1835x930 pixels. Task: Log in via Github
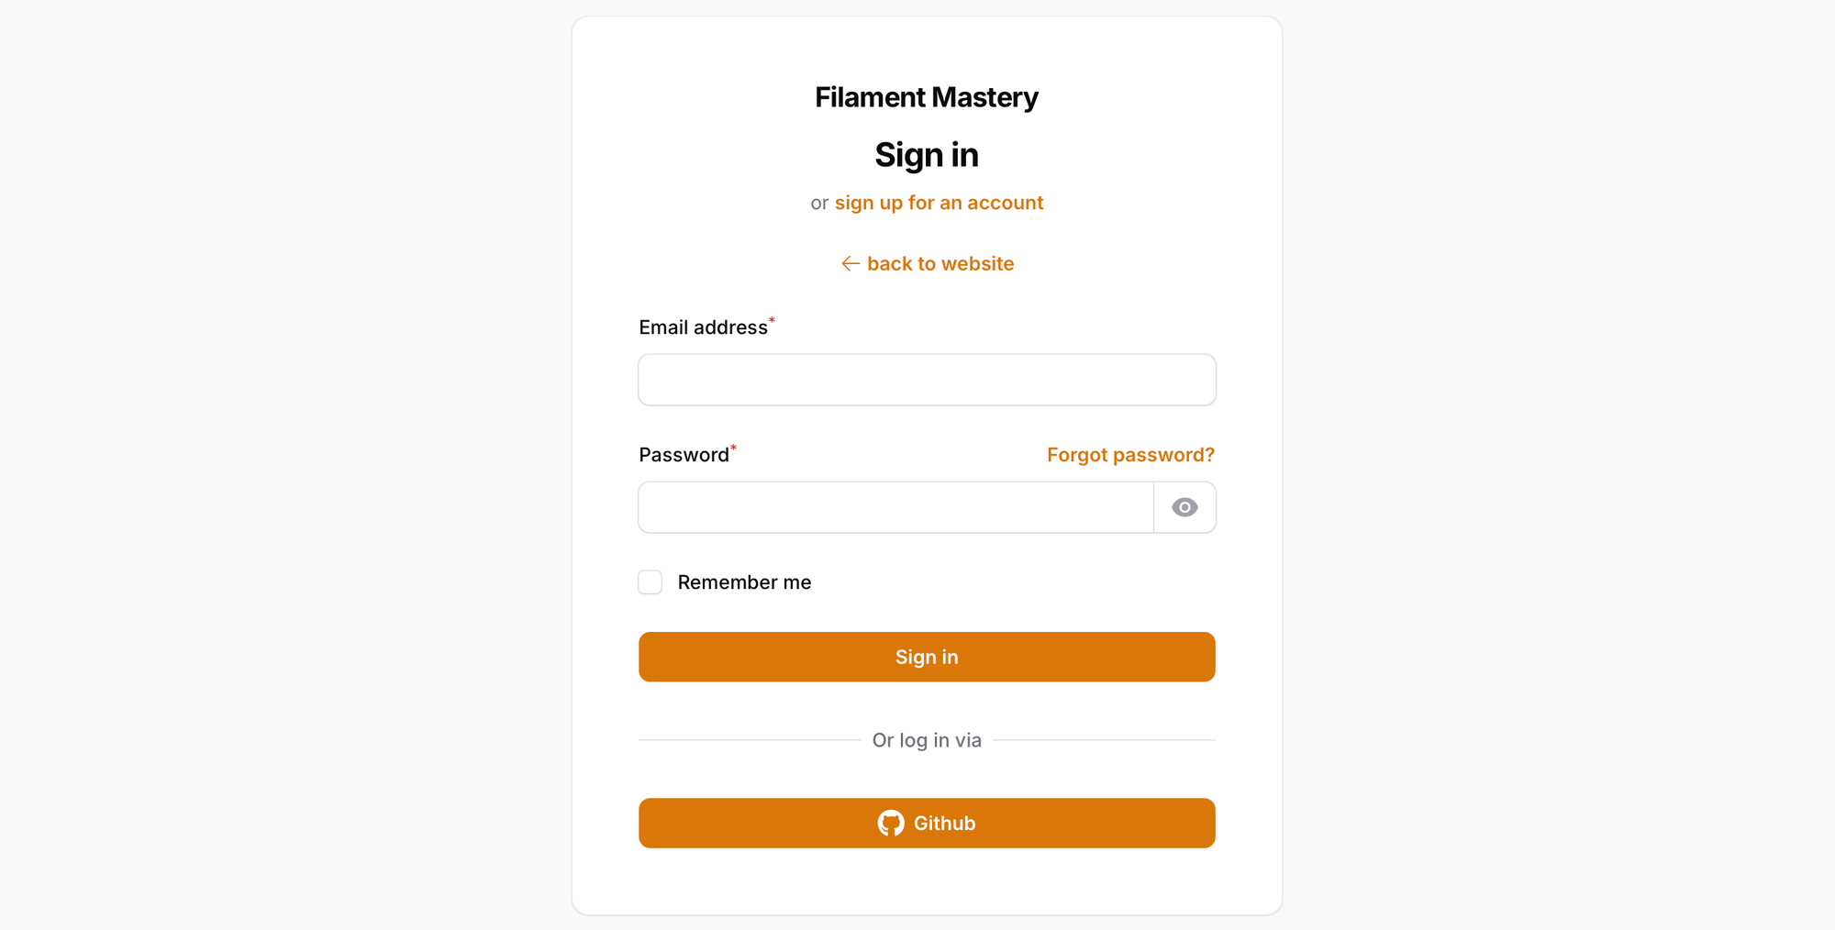(927, 823)
